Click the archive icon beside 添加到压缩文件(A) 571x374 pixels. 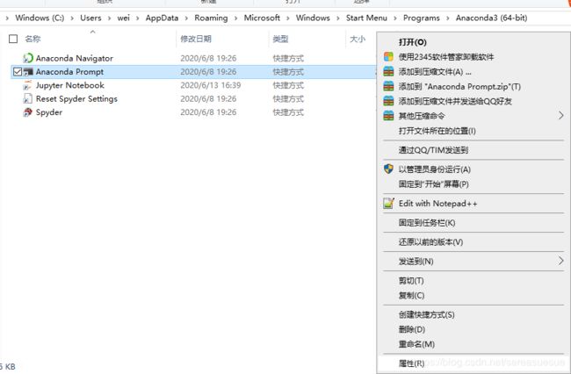pos(388,72)
